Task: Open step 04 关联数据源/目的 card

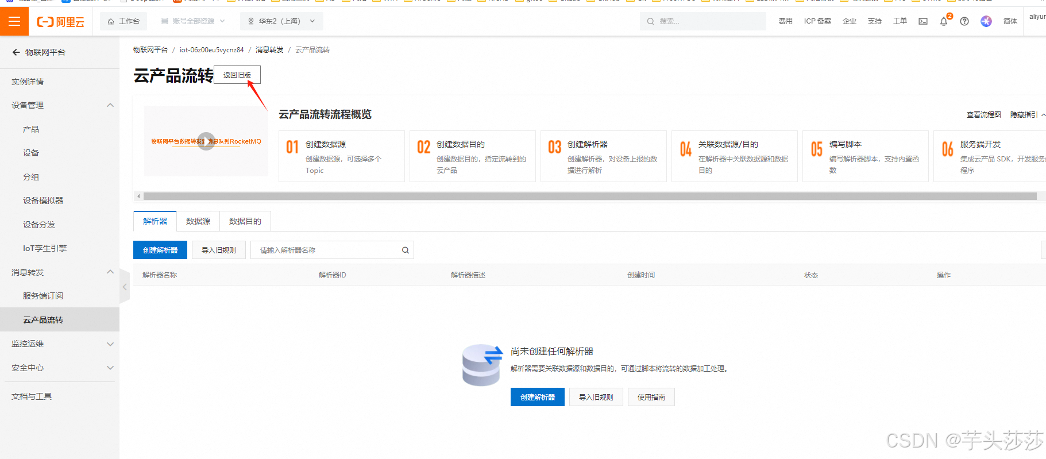Action: [x=735, y=156]
